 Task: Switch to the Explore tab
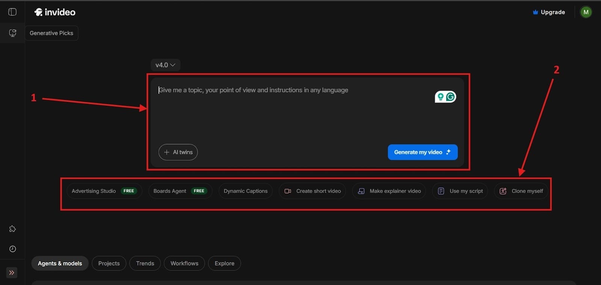[225, 263]
